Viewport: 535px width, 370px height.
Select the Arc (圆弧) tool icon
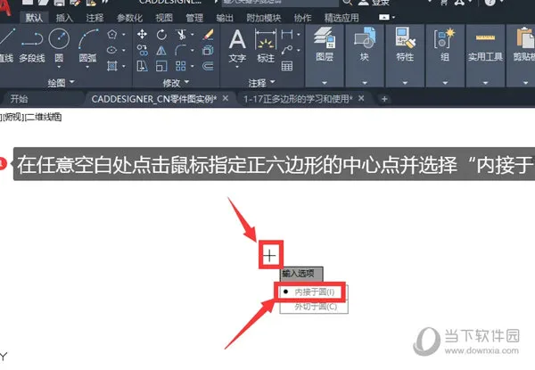[x=88, y=38]
